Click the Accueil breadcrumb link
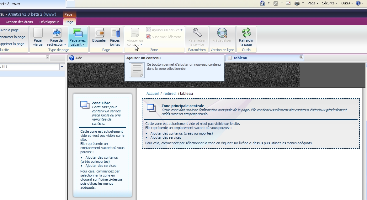The width and height of the screenshot is (367, 200). (x=152, y=94)
